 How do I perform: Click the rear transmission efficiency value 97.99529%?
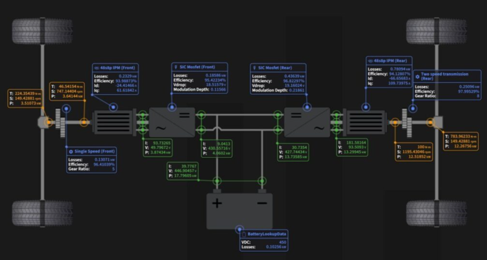[468, 92]
